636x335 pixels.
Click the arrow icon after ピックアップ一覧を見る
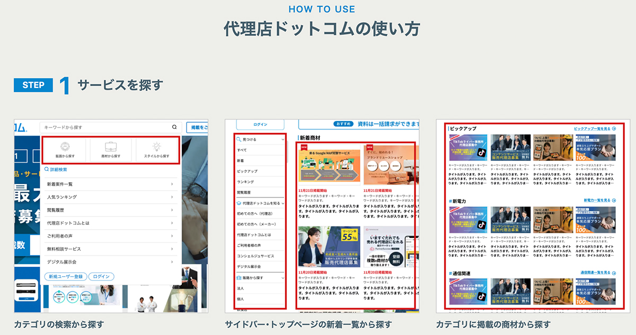614,129
